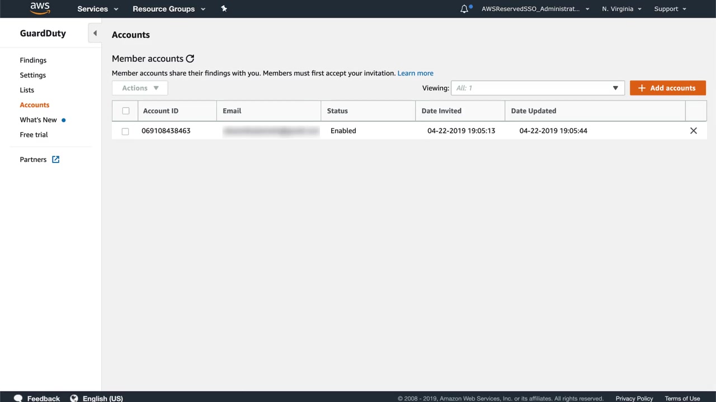The width and height of the screenshot is (716, 402).
Task: Select all member accounts checkbox
Action: [125, 111]
